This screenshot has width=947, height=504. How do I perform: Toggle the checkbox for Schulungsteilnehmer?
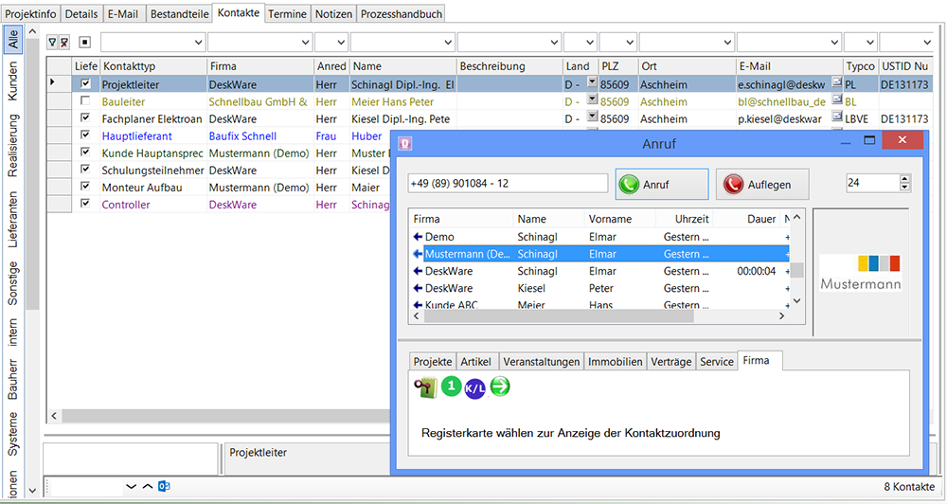86,169
